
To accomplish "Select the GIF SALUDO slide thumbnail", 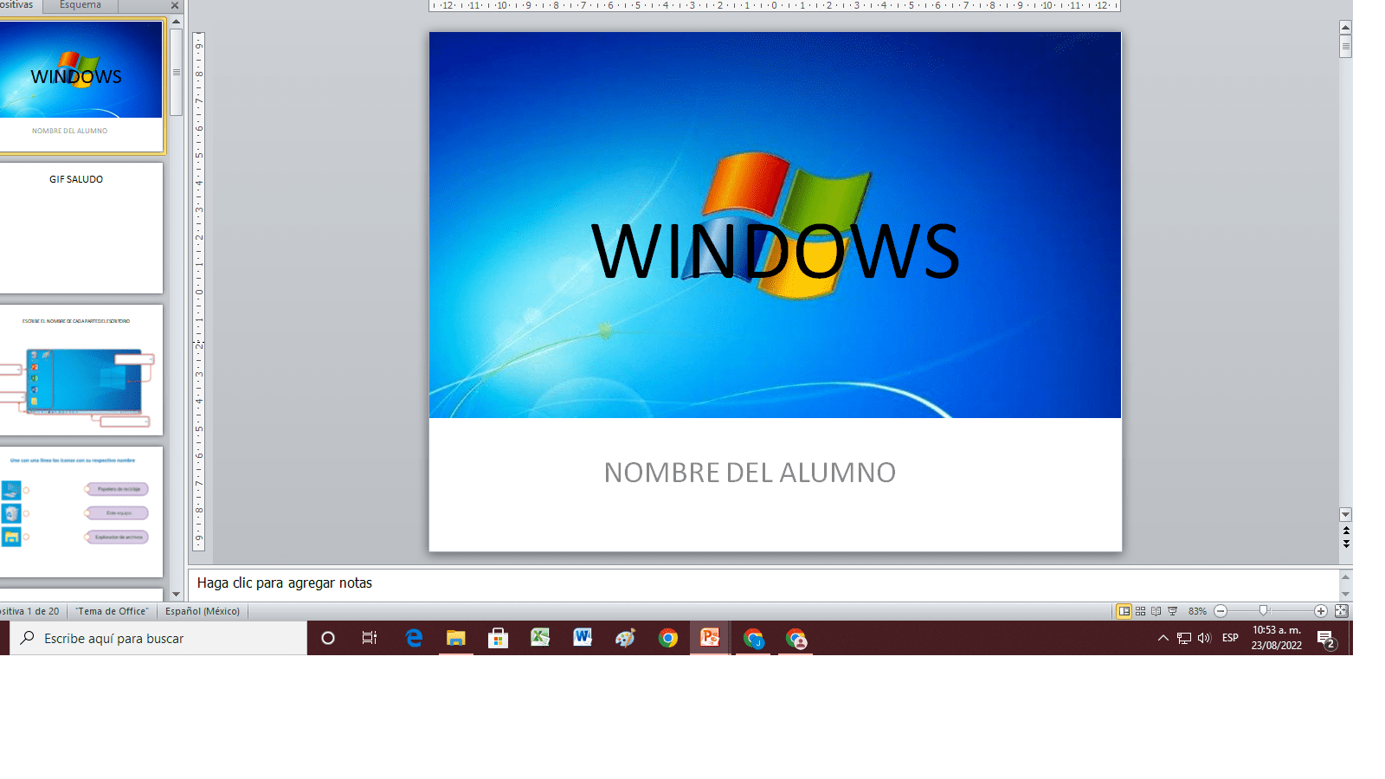I will click(81, 228).
